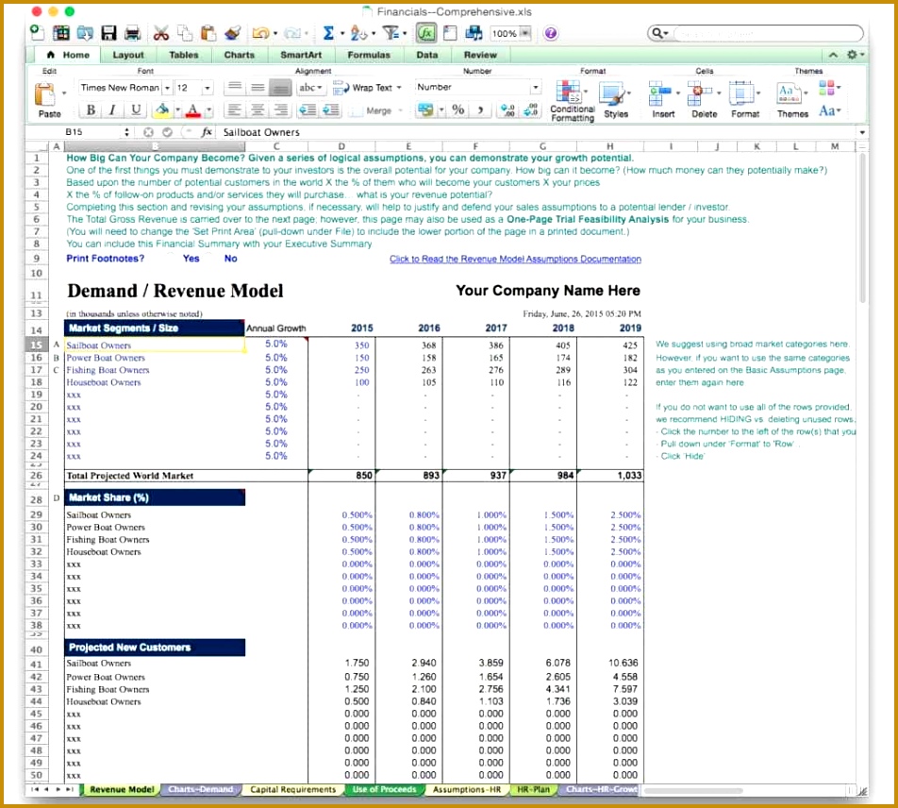Select Yes for Print Footnotes

[191, 259]
